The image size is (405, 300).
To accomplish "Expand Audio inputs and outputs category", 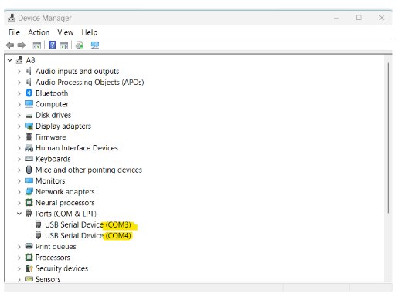I will (x=19, y=72).
